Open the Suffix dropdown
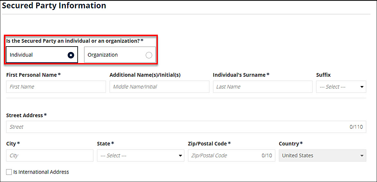The width and height of the screenshot is (377, 182). [341, 87]
